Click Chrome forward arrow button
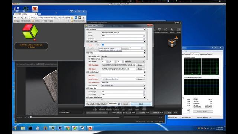This screenshot has width=238, height=134. click(x=19, y=17)
